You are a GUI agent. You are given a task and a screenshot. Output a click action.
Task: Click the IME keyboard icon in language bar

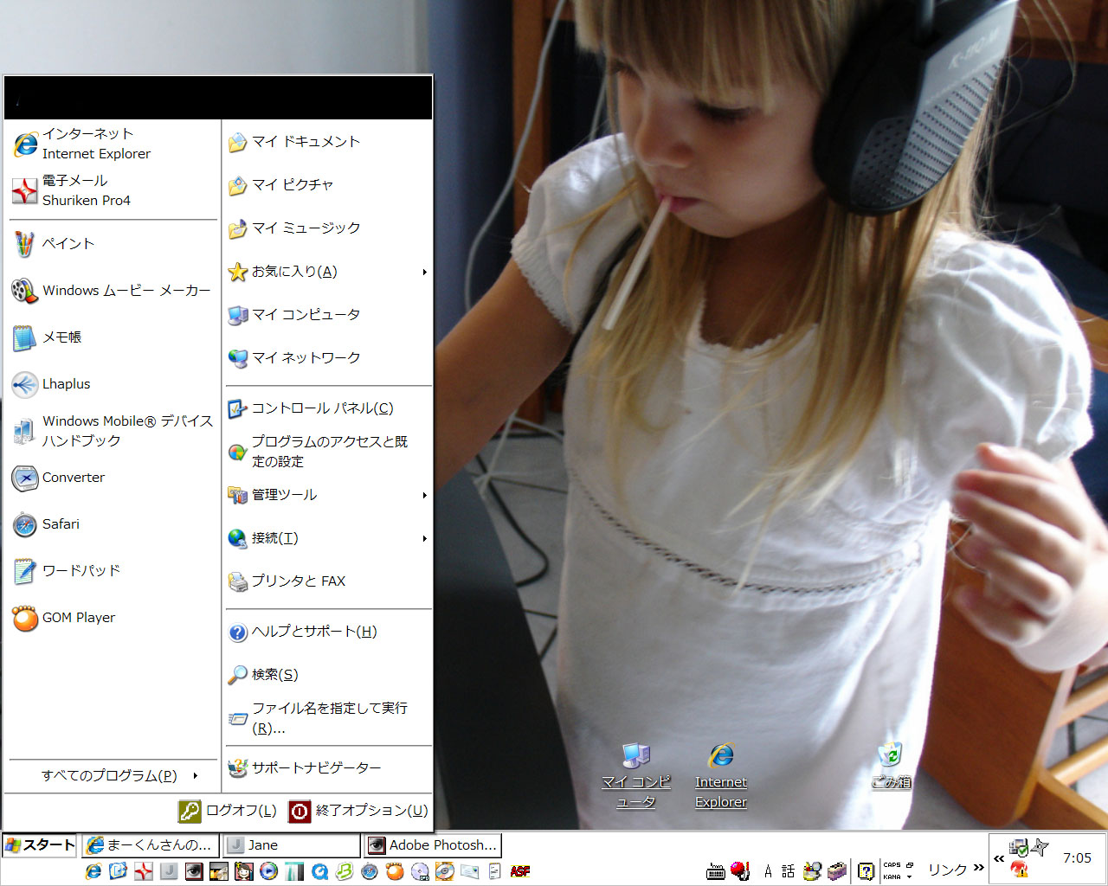(x=716, y=872)
